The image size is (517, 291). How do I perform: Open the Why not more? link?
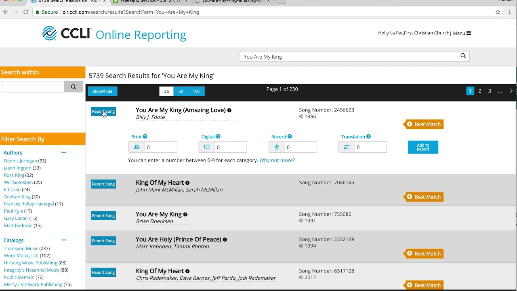tap(277, 160)
